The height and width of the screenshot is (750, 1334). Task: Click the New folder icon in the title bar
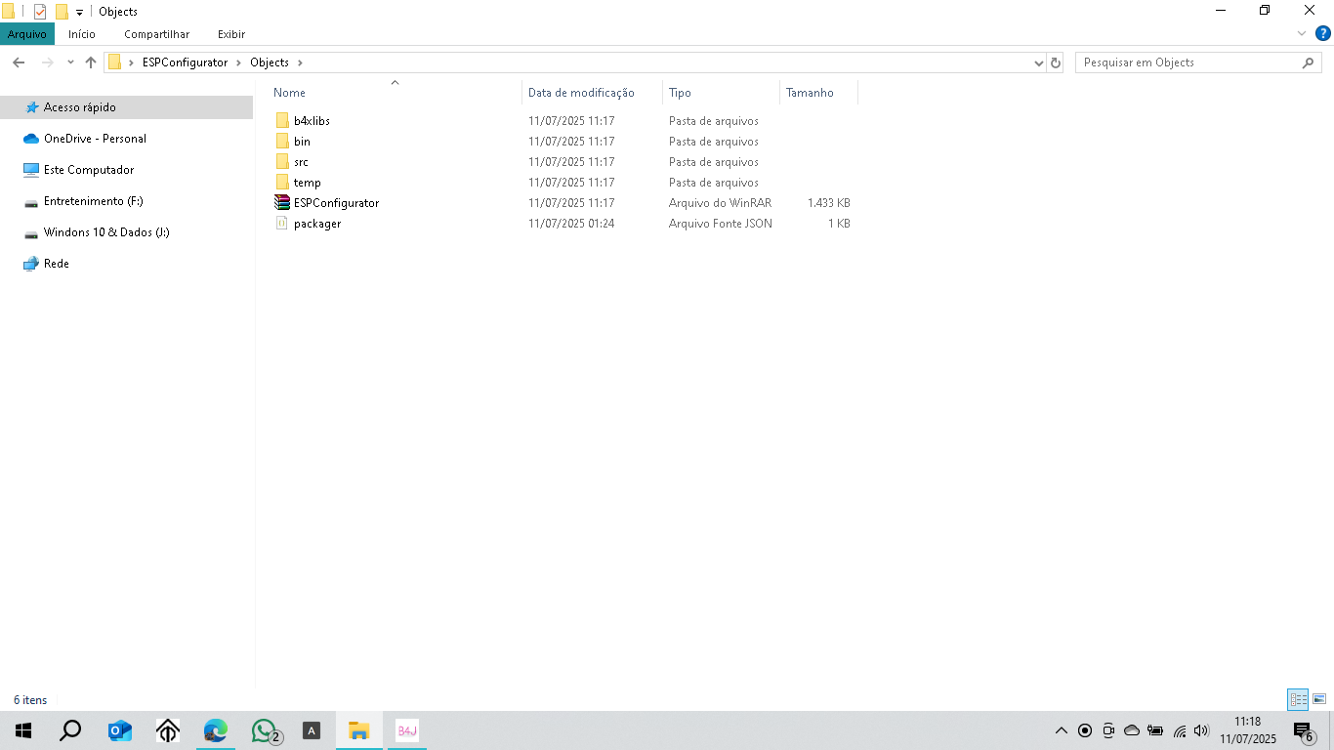pyautogui.click(x=62, y=12)
